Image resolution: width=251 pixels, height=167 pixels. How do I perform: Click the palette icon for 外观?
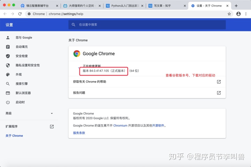pos(8,74)
